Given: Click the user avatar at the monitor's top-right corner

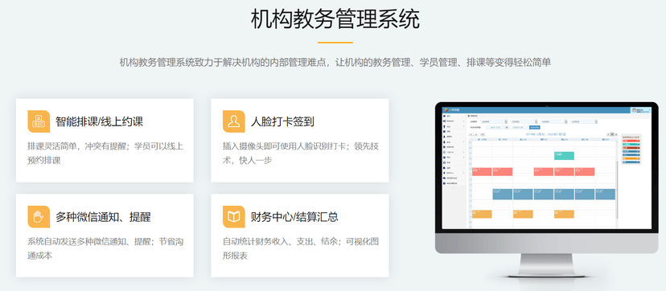Looking at the screenshot, I should pos(634,110).
